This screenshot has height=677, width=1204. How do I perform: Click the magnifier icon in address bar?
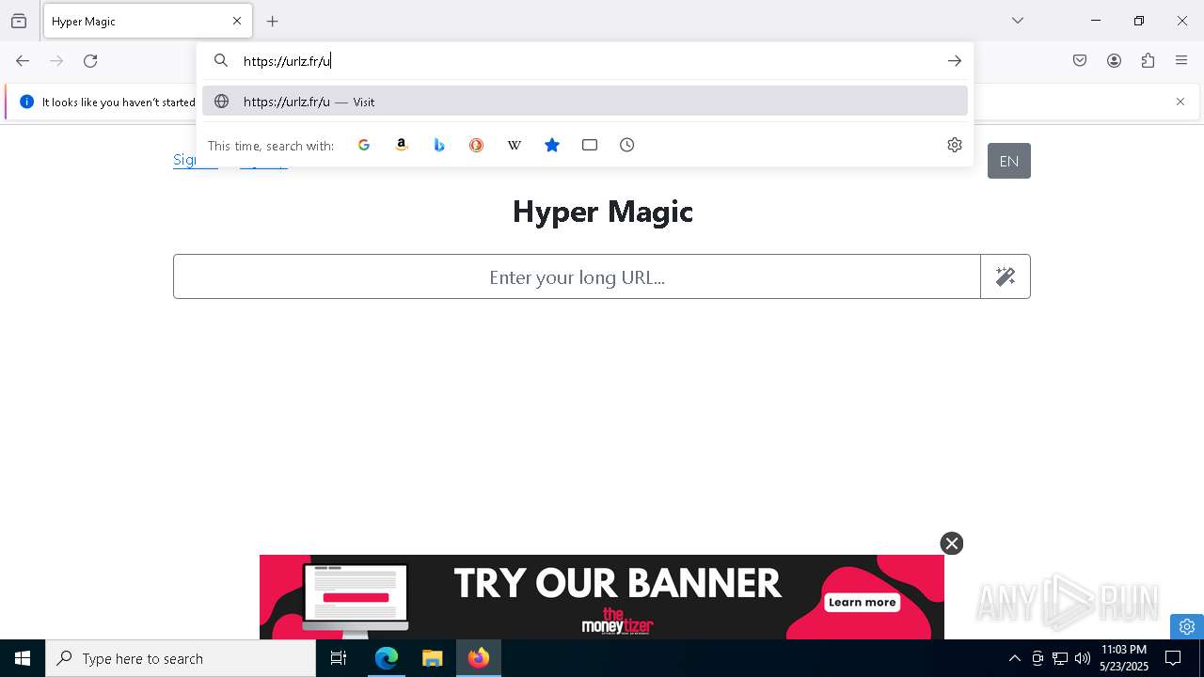(x=221, y=61)
